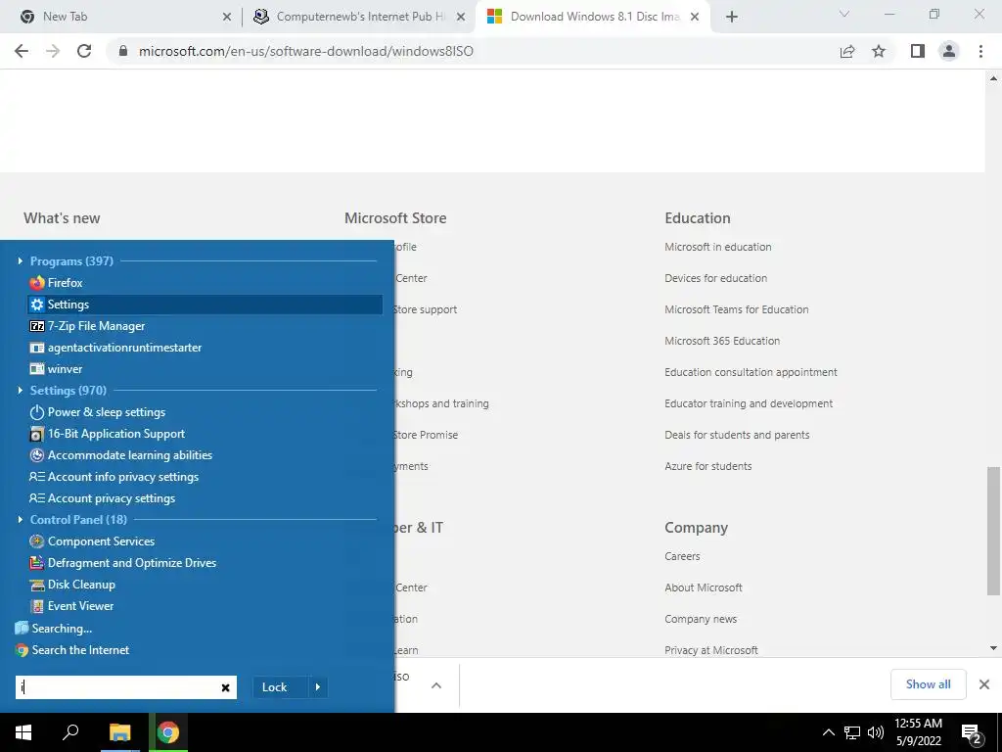Click the taskbar clock and date
The height and width of the screenshot is (752, 1002).
(918, 732)
